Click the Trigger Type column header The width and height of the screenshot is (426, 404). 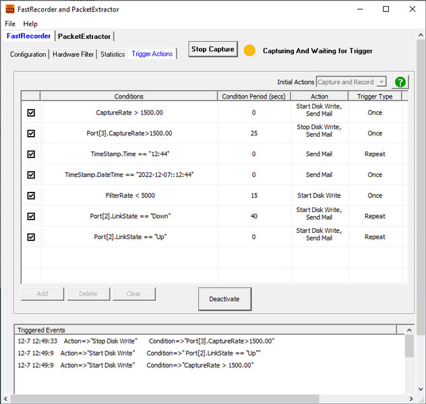375,96
